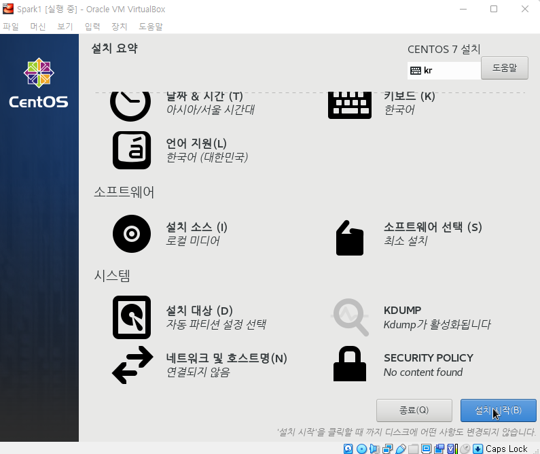Screen dimensions: 540x454
Task: Click the shared folders status icon
Action: (414, 449)
